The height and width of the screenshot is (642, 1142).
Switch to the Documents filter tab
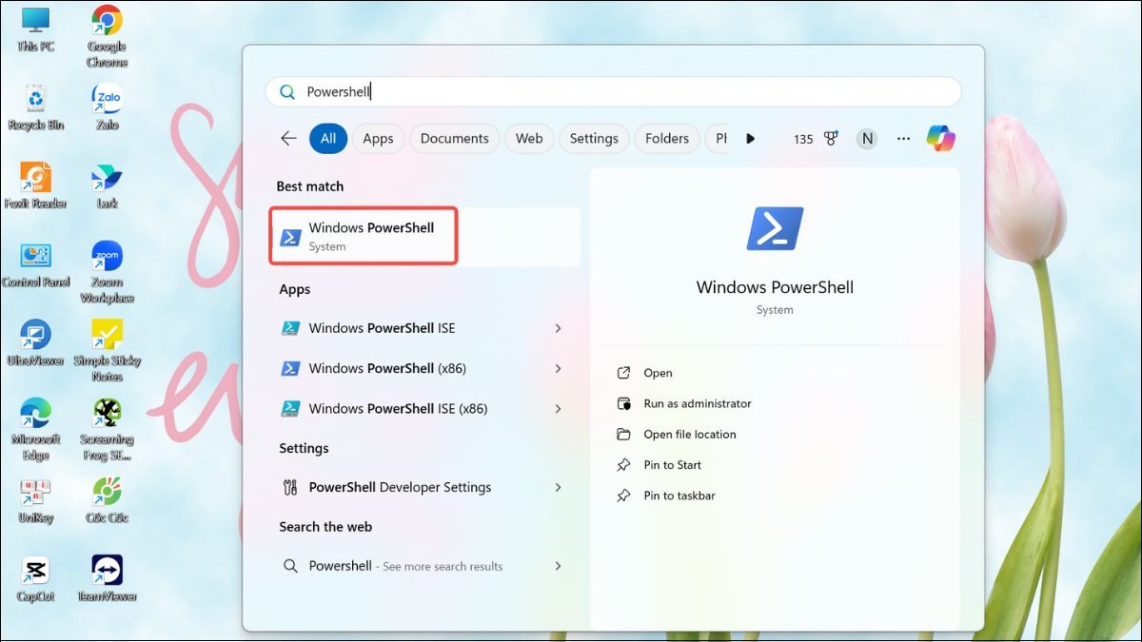pyautogui.click(x=454, y=139)
